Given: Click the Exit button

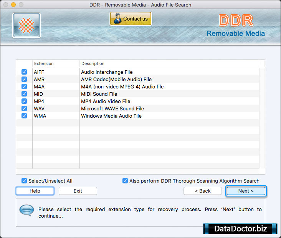Looking at the screenshot, I should (78, 191).
